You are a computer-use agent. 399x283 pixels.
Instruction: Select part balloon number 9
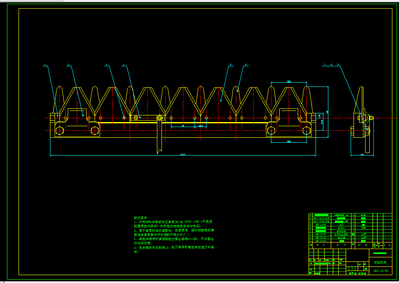(x=338, y=65)
